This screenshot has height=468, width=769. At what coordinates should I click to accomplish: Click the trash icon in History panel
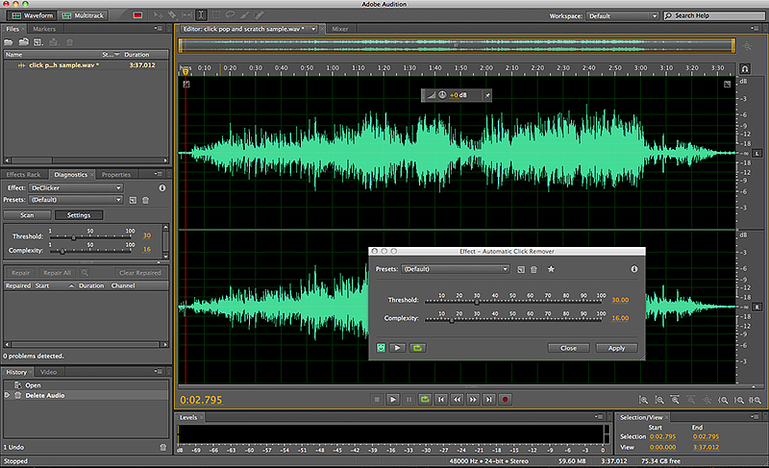162,448
